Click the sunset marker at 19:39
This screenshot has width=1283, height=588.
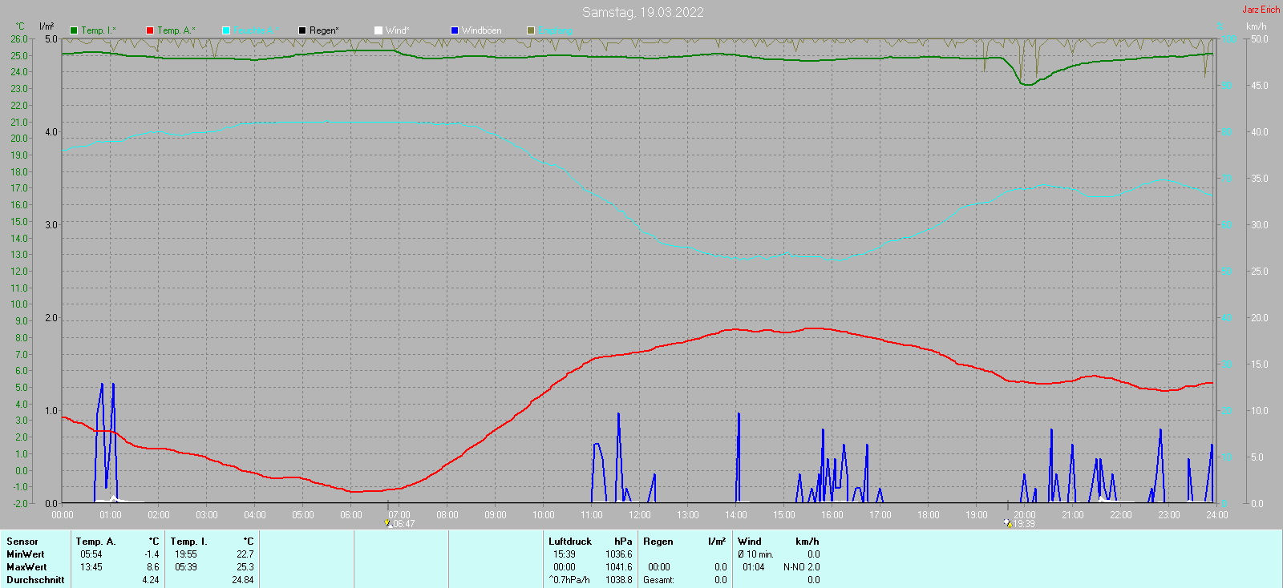click(1007, 523)
